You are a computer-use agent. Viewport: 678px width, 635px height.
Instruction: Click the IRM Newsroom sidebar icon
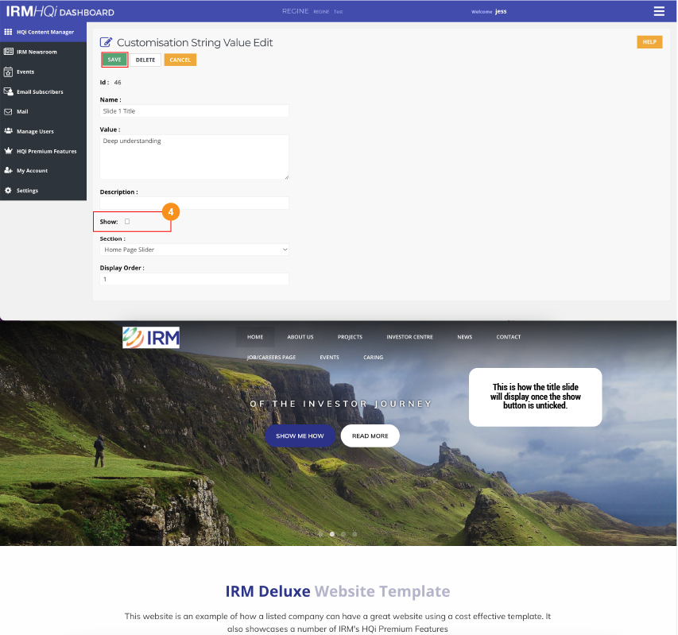click(x=8, y=52)
